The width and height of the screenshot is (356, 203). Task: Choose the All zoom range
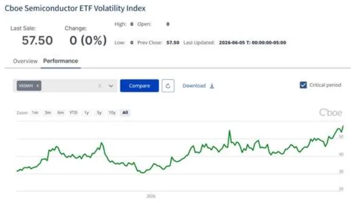[125, 112]
